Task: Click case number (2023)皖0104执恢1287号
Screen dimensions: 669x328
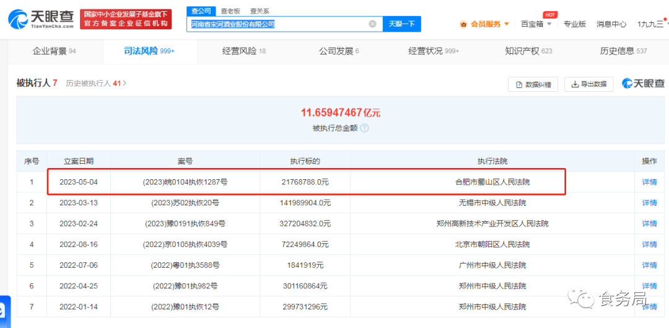Action: point(185,182)
